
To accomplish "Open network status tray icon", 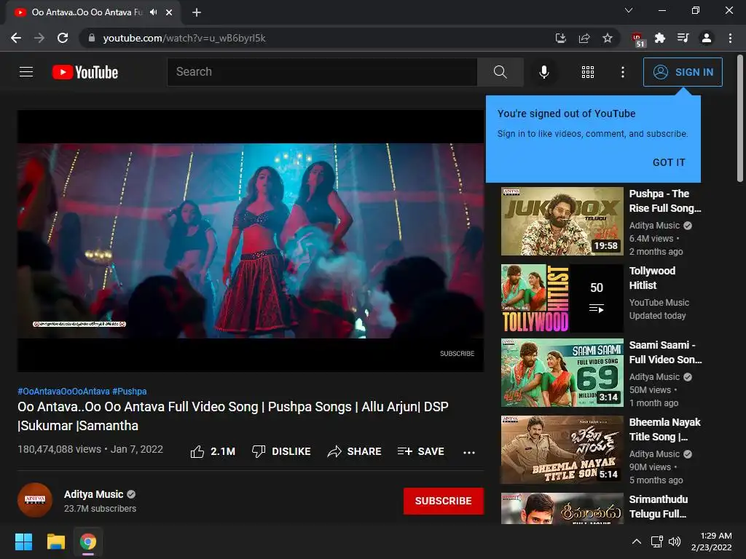I will coord(657,542).
